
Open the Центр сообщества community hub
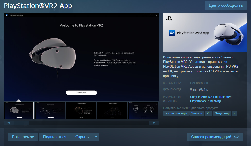[x=226, y=5]
